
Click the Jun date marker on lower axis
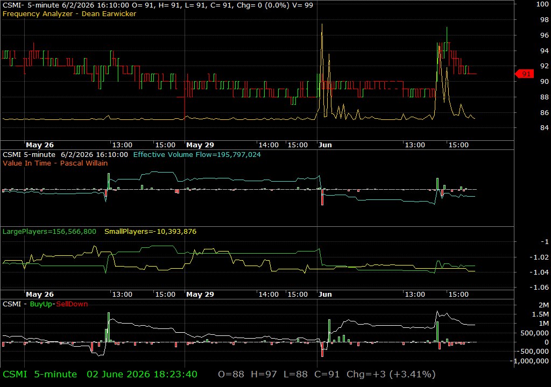[x=325, y=295]
